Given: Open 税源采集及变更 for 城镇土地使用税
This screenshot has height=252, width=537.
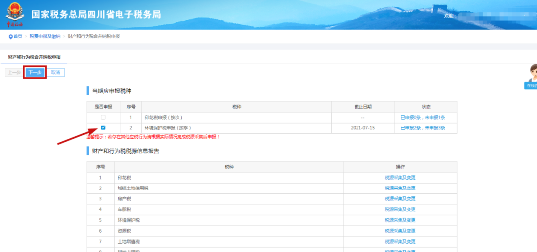Looking at the screenshot, I should pos(400,188).
